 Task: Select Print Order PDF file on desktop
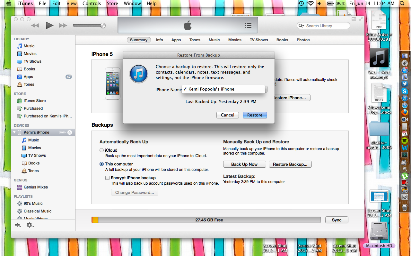[379, 26]
